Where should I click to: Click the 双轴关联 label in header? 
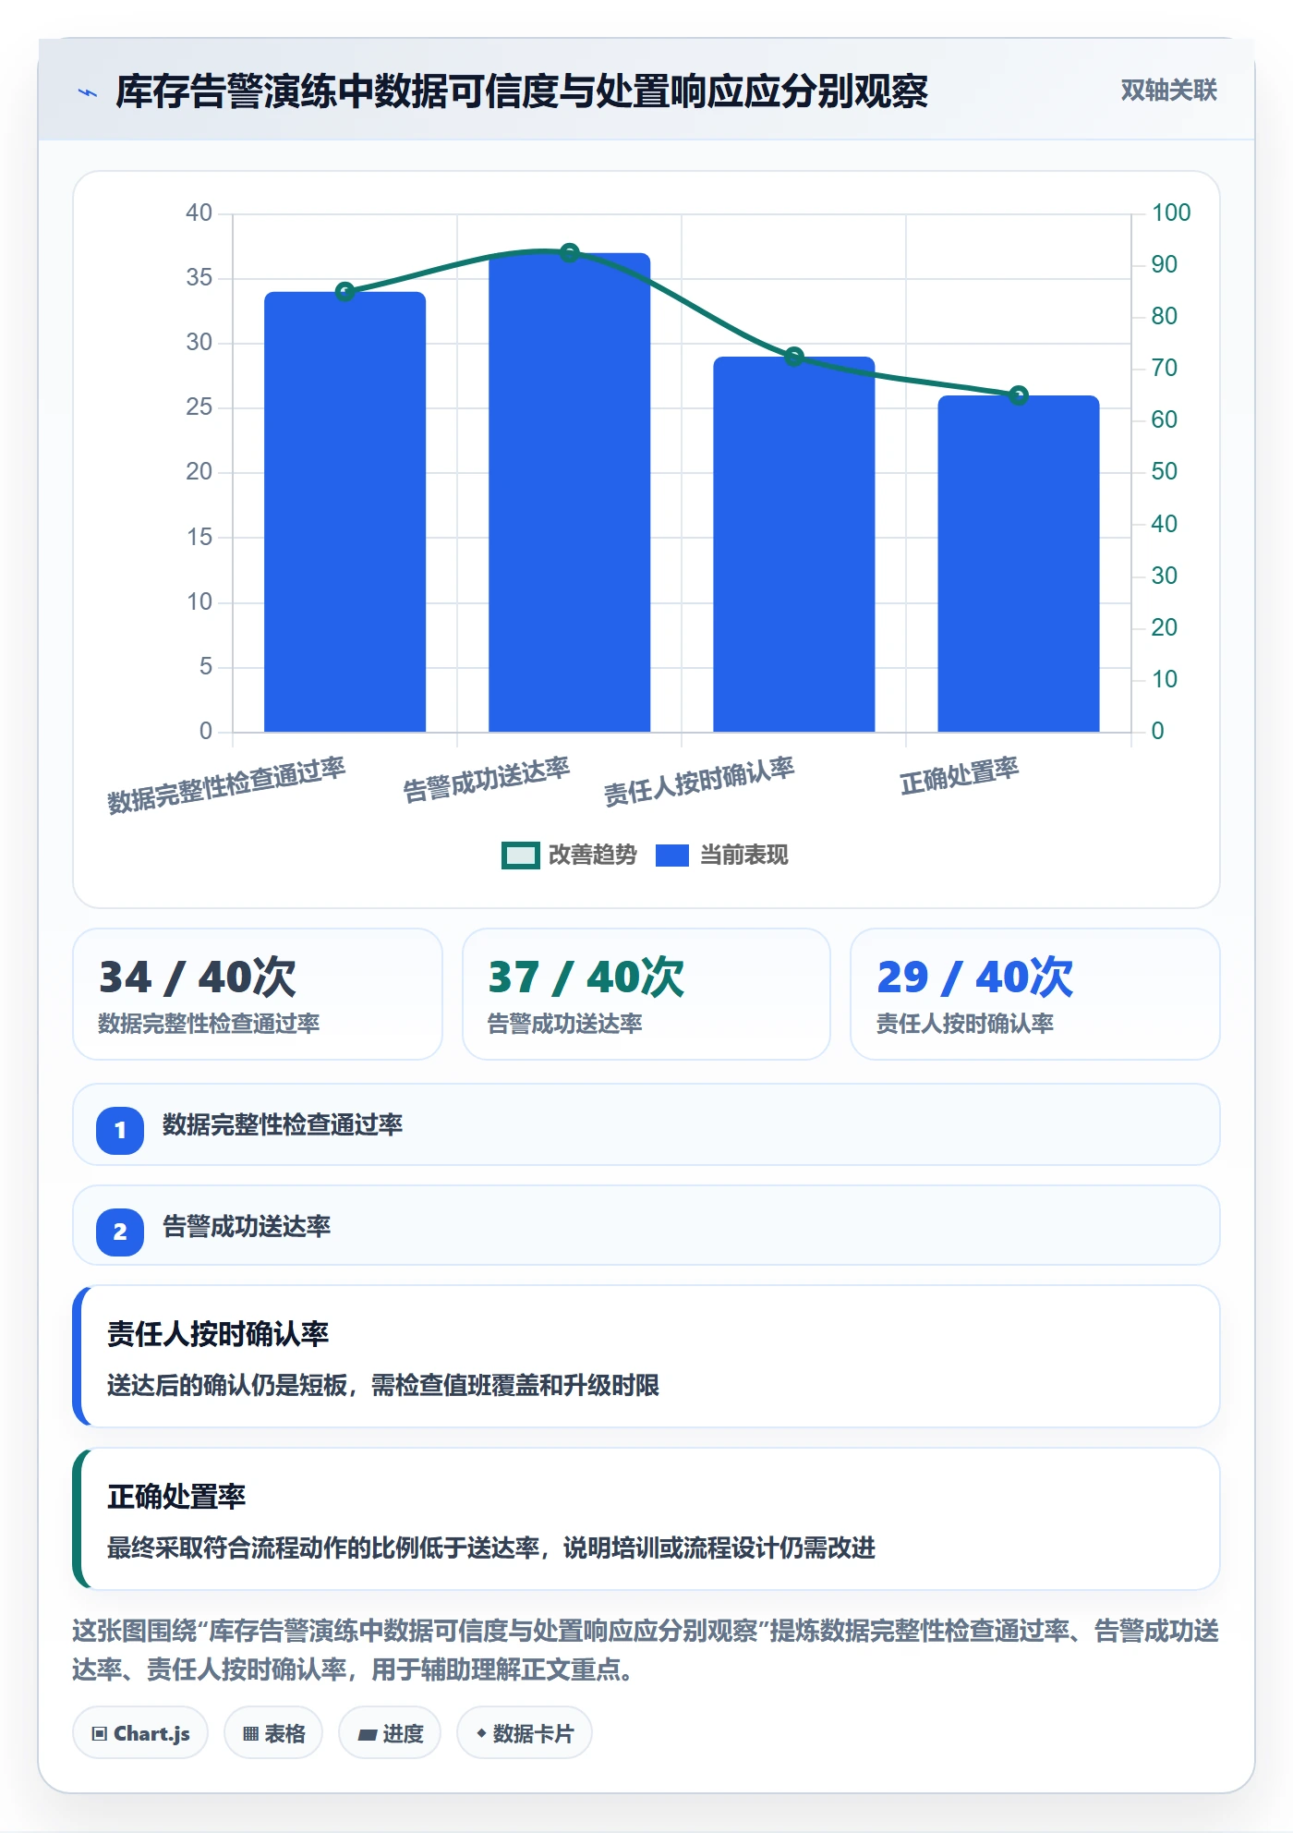1168,91
